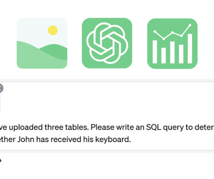The image size is (214, 179).
Task: Click the partial icon below the message box
Action: 0,160
